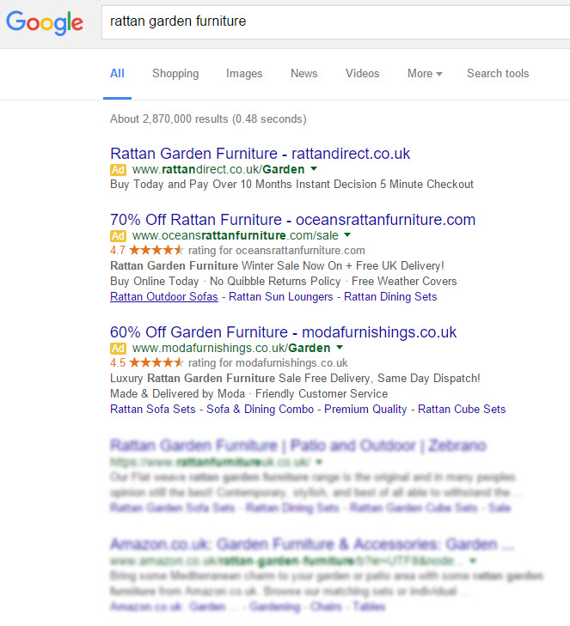Open the Rattan Dining Sets sitelink

pyautogui.click(x=390, y=296)
